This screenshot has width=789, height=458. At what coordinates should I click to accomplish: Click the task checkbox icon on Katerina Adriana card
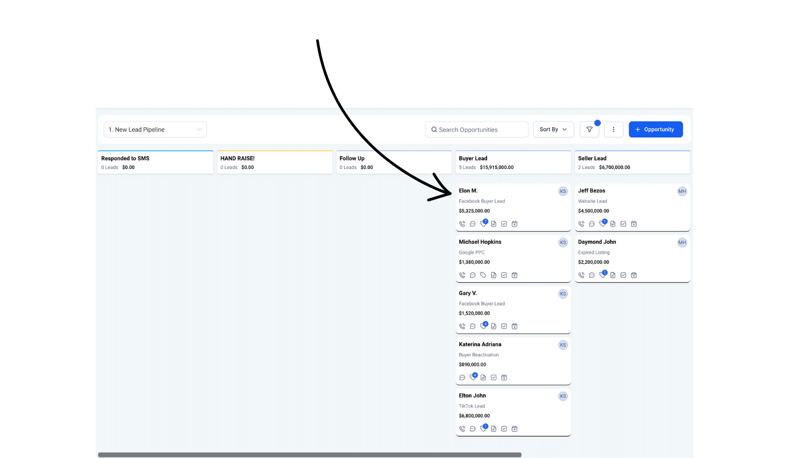pos(493,377)
